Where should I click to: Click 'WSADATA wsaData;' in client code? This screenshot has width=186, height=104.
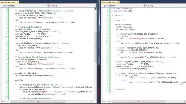tap(124, 25)
